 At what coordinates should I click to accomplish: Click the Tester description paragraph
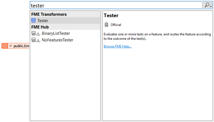coord(157,36)
